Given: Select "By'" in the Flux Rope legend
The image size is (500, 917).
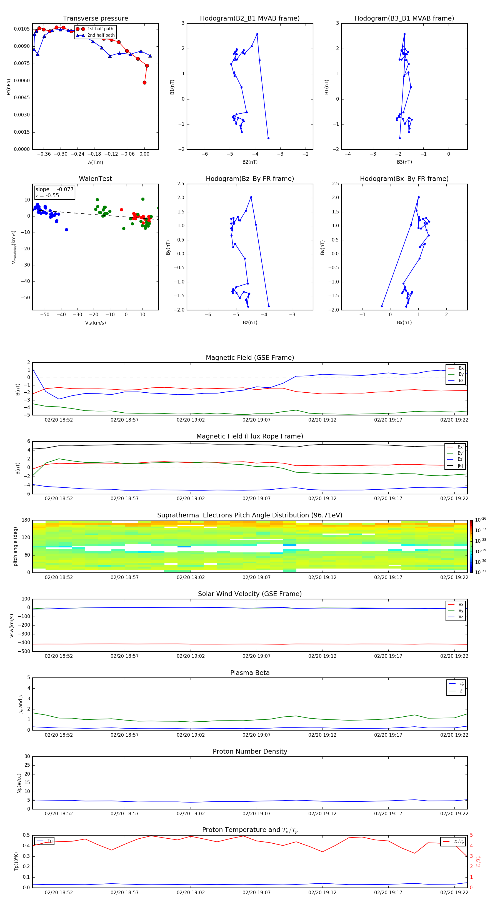Looking at the screenshot, I should click(455, 453).
